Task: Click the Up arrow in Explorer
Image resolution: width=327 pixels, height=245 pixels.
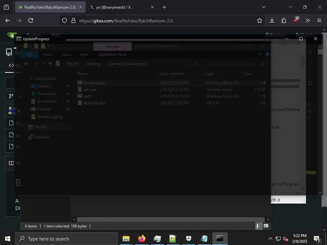Action: 50,64
